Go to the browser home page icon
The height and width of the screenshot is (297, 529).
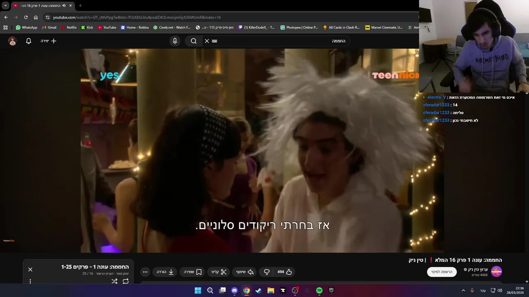click(36, 17)
